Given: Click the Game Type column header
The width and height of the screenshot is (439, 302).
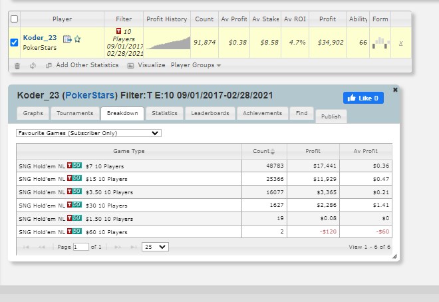Looking at the screenshot, I should click(x=129, y=151).
